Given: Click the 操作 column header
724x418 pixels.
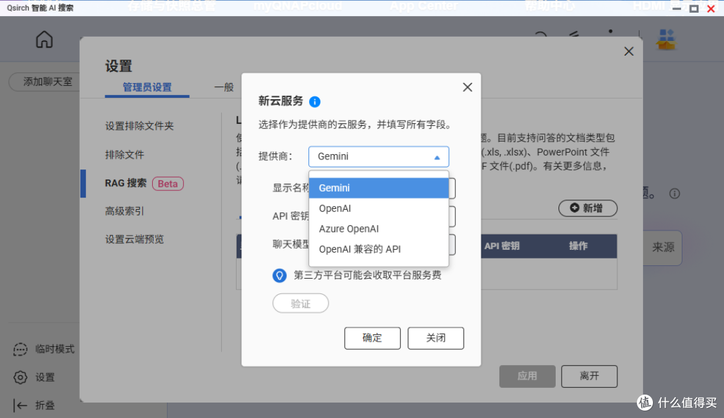Looking at the screenshot, I should [x=578, y=246].
